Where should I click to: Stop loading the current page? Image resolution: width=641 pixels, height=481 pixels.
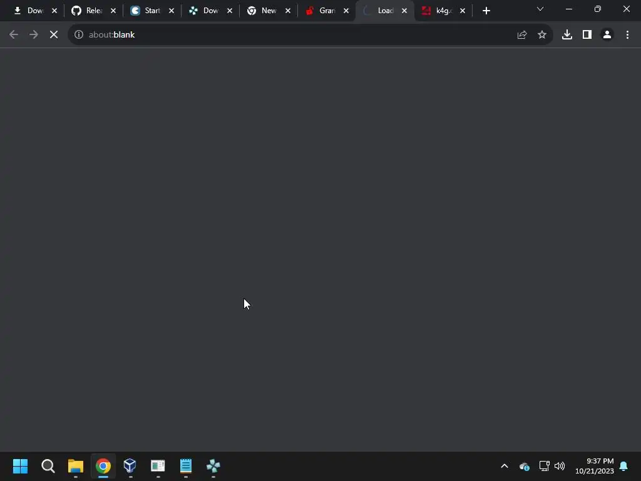[x=54, y=35]
